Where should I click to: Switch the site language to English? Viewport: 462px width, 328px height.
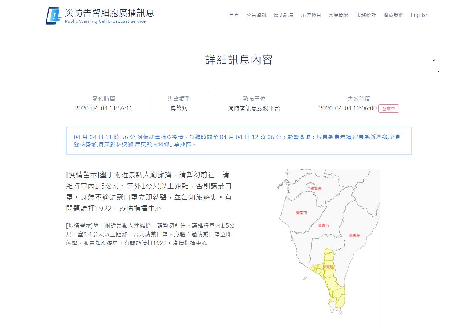pyautogui.click(x=419, y=15)
